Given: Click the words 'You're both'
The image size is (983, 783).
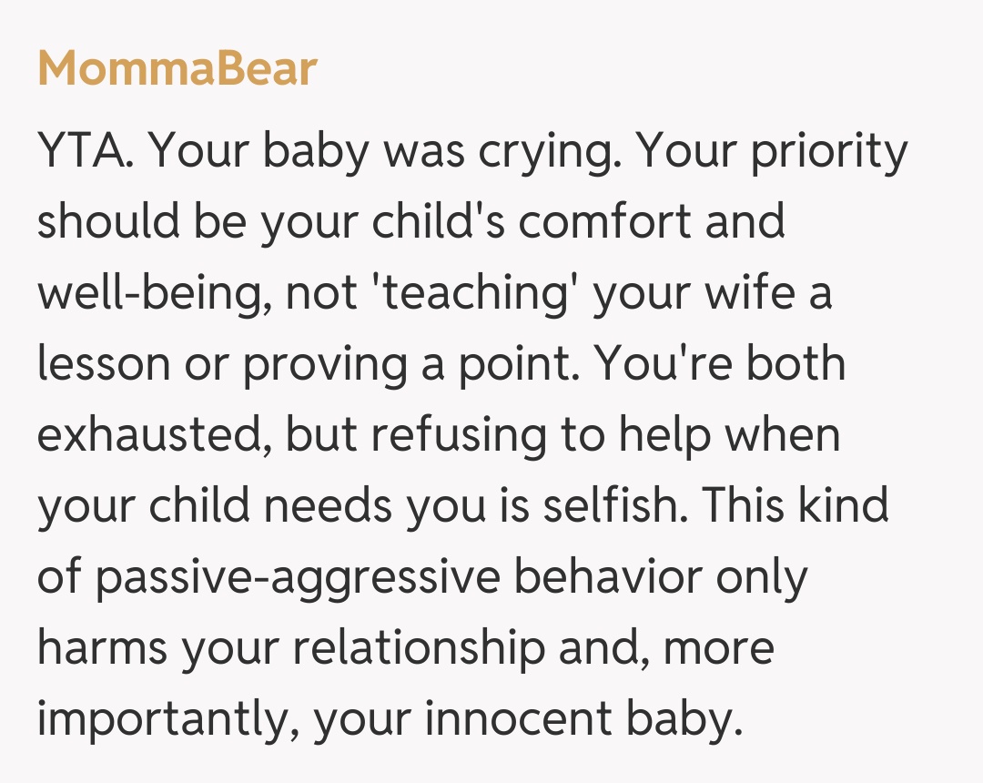Looking at the screenshot, I should (720, 364).
